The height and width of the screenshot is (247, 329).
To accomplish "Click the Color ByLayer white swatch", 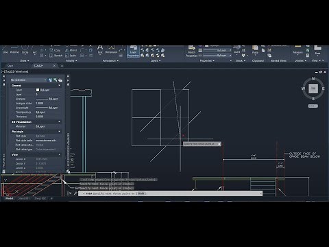I will 38,90.
